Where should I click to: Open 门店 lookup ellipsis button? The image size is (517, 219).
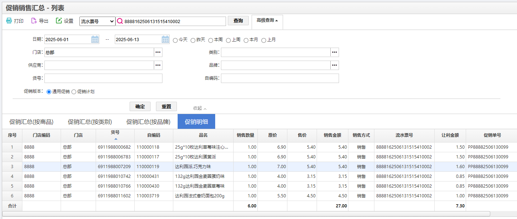pos(158,52)
